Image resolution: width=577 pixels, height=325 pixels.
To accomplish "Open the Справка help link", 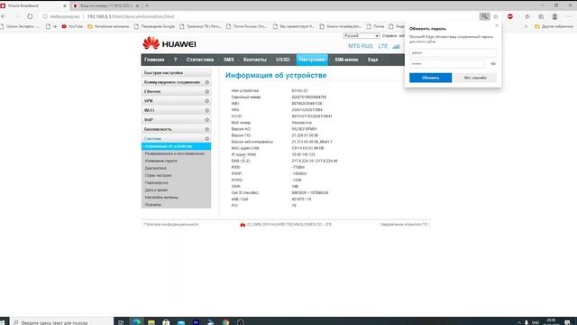I will 389,36.
